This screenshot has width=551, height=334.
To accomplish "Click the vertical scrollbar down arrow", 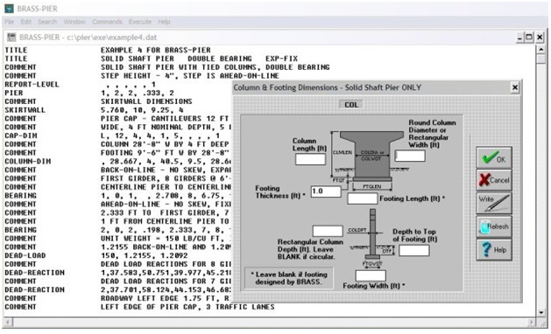I will pyautogui.click(x=540, y=312).
